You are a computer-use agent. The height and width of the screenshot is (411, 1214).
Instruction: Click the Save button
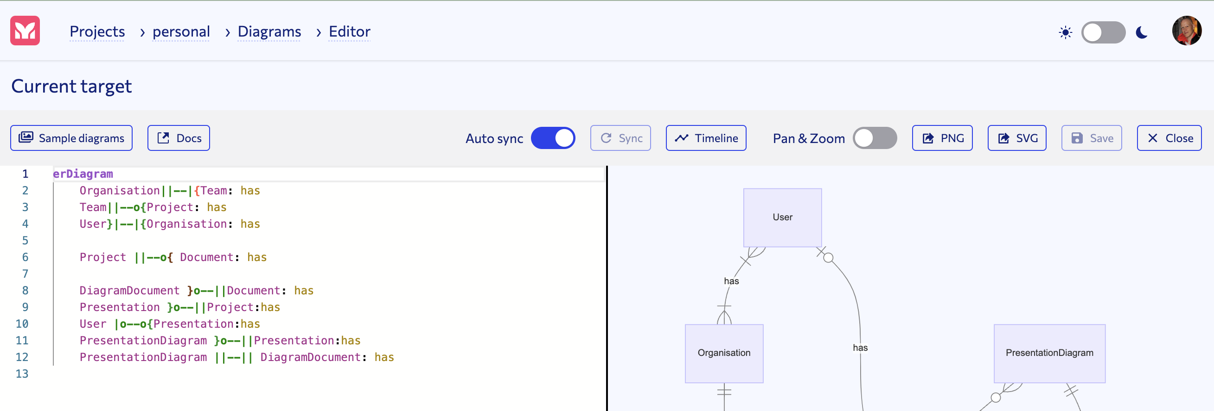1091,138
